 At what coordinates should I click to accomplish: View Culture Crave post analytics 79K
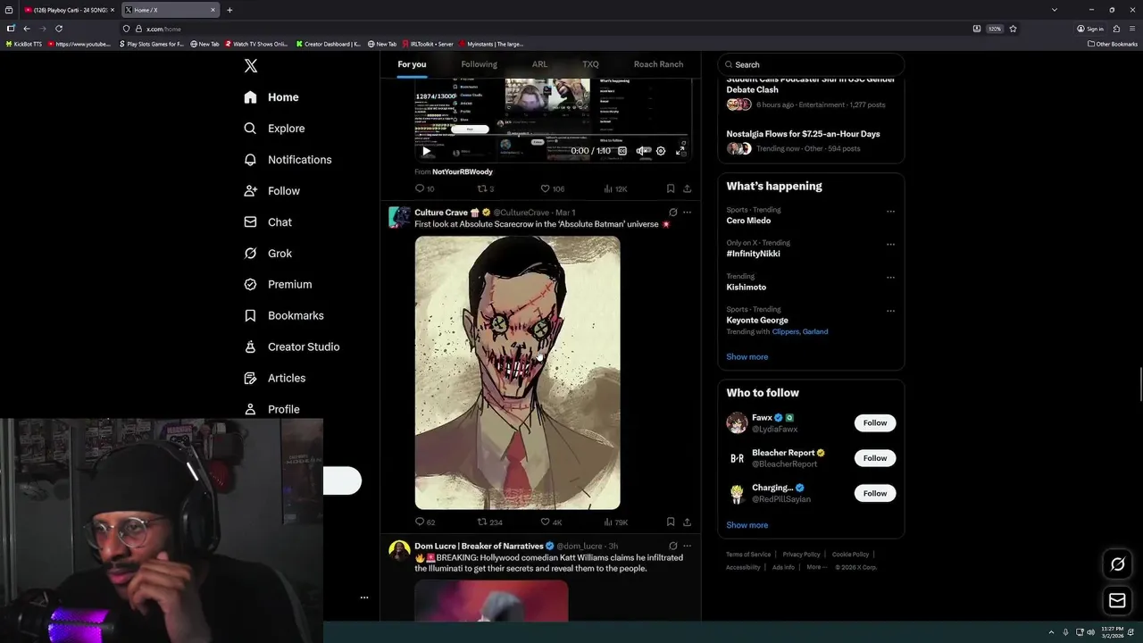pos(615,522)
